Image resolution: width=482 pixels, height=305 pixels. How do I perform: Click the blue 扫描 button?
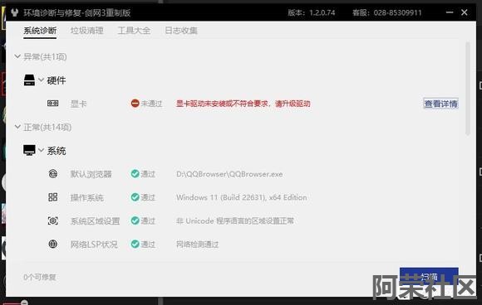point(429,277)
